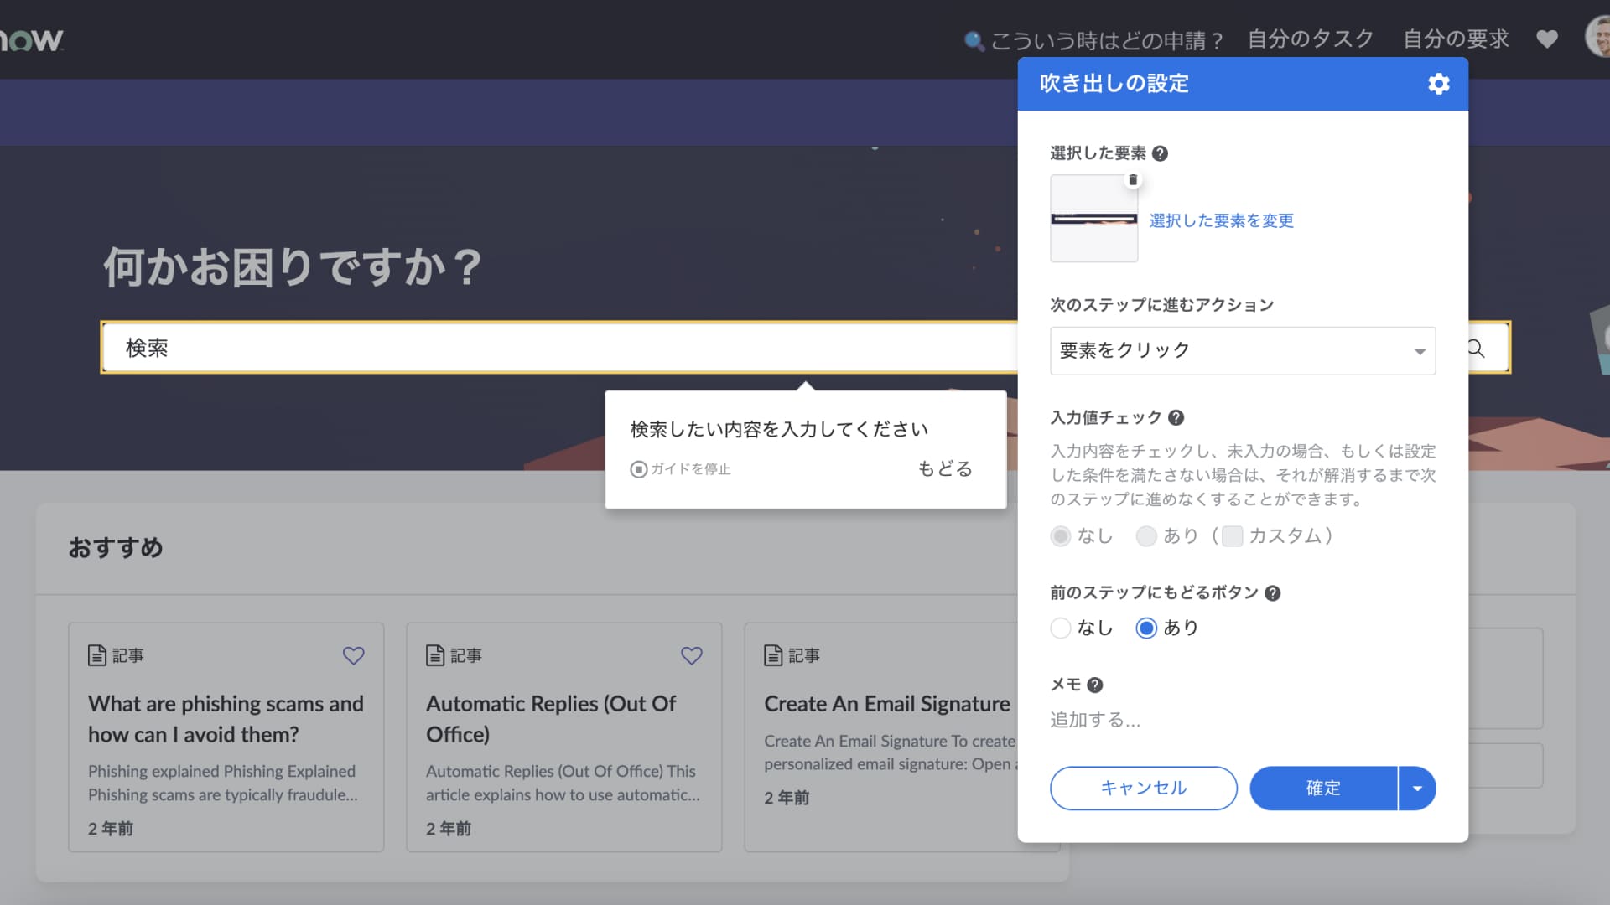Image resolution: width=1610 pixels, height=905 pixels.
Task: Open 要素をクリック action dropdown
Action: click(x=1242, y=350)
